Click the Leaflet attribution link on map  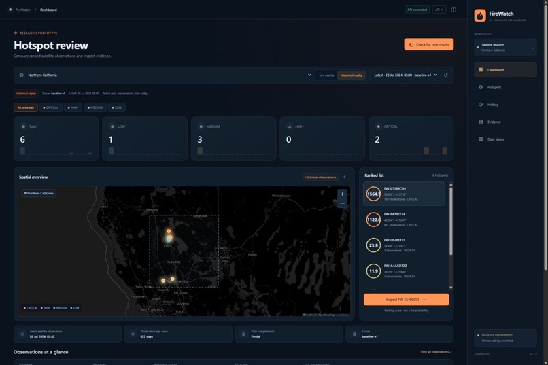309,315
